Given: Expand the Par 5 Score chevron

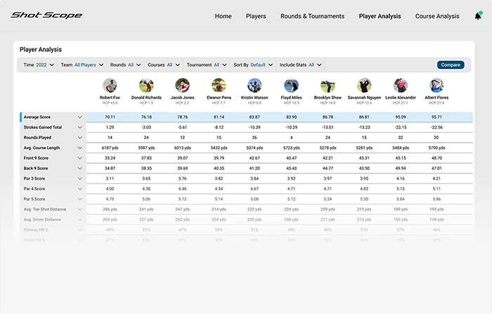Looking at the screenshot, I should click(x=79, y=199).
